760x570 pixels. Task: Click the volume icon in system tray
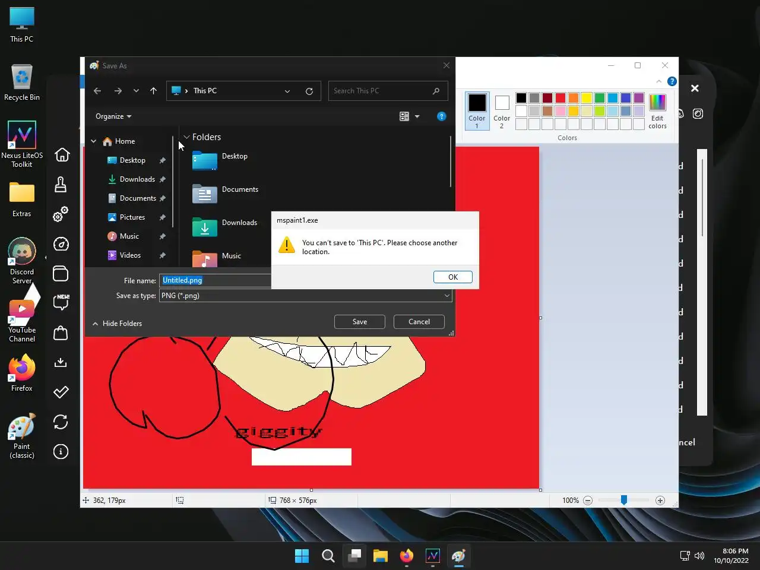pyautogui.click(x=699, y=556)
